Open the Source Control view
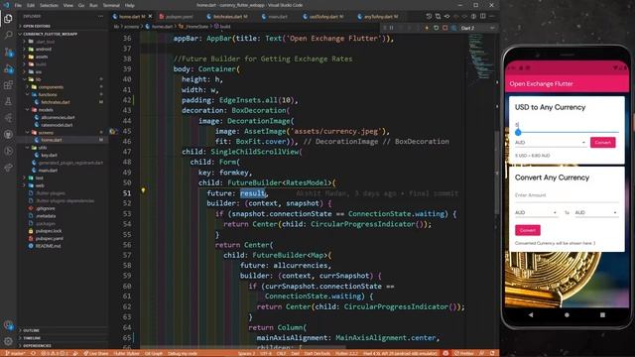Screen dimensions: 635x357 point(8,53)
